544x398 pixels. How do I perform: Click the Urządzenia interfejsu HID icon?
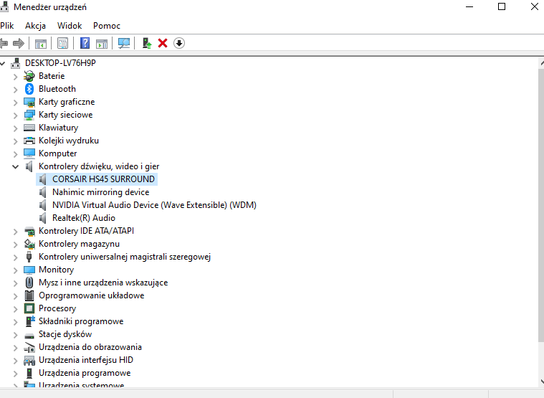29,360
